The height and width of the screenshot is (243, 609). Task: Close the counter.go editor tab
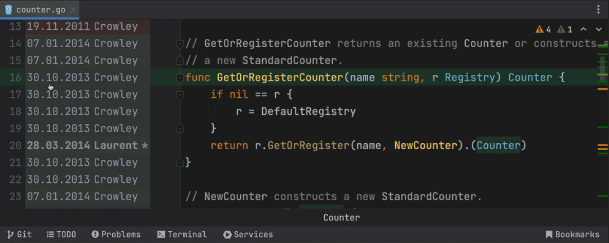click(74, 10)
